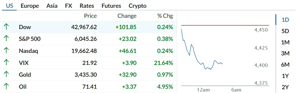Open the Asia markets tab
This screenshot has height=93, width=296.
(x=52, y=6)
